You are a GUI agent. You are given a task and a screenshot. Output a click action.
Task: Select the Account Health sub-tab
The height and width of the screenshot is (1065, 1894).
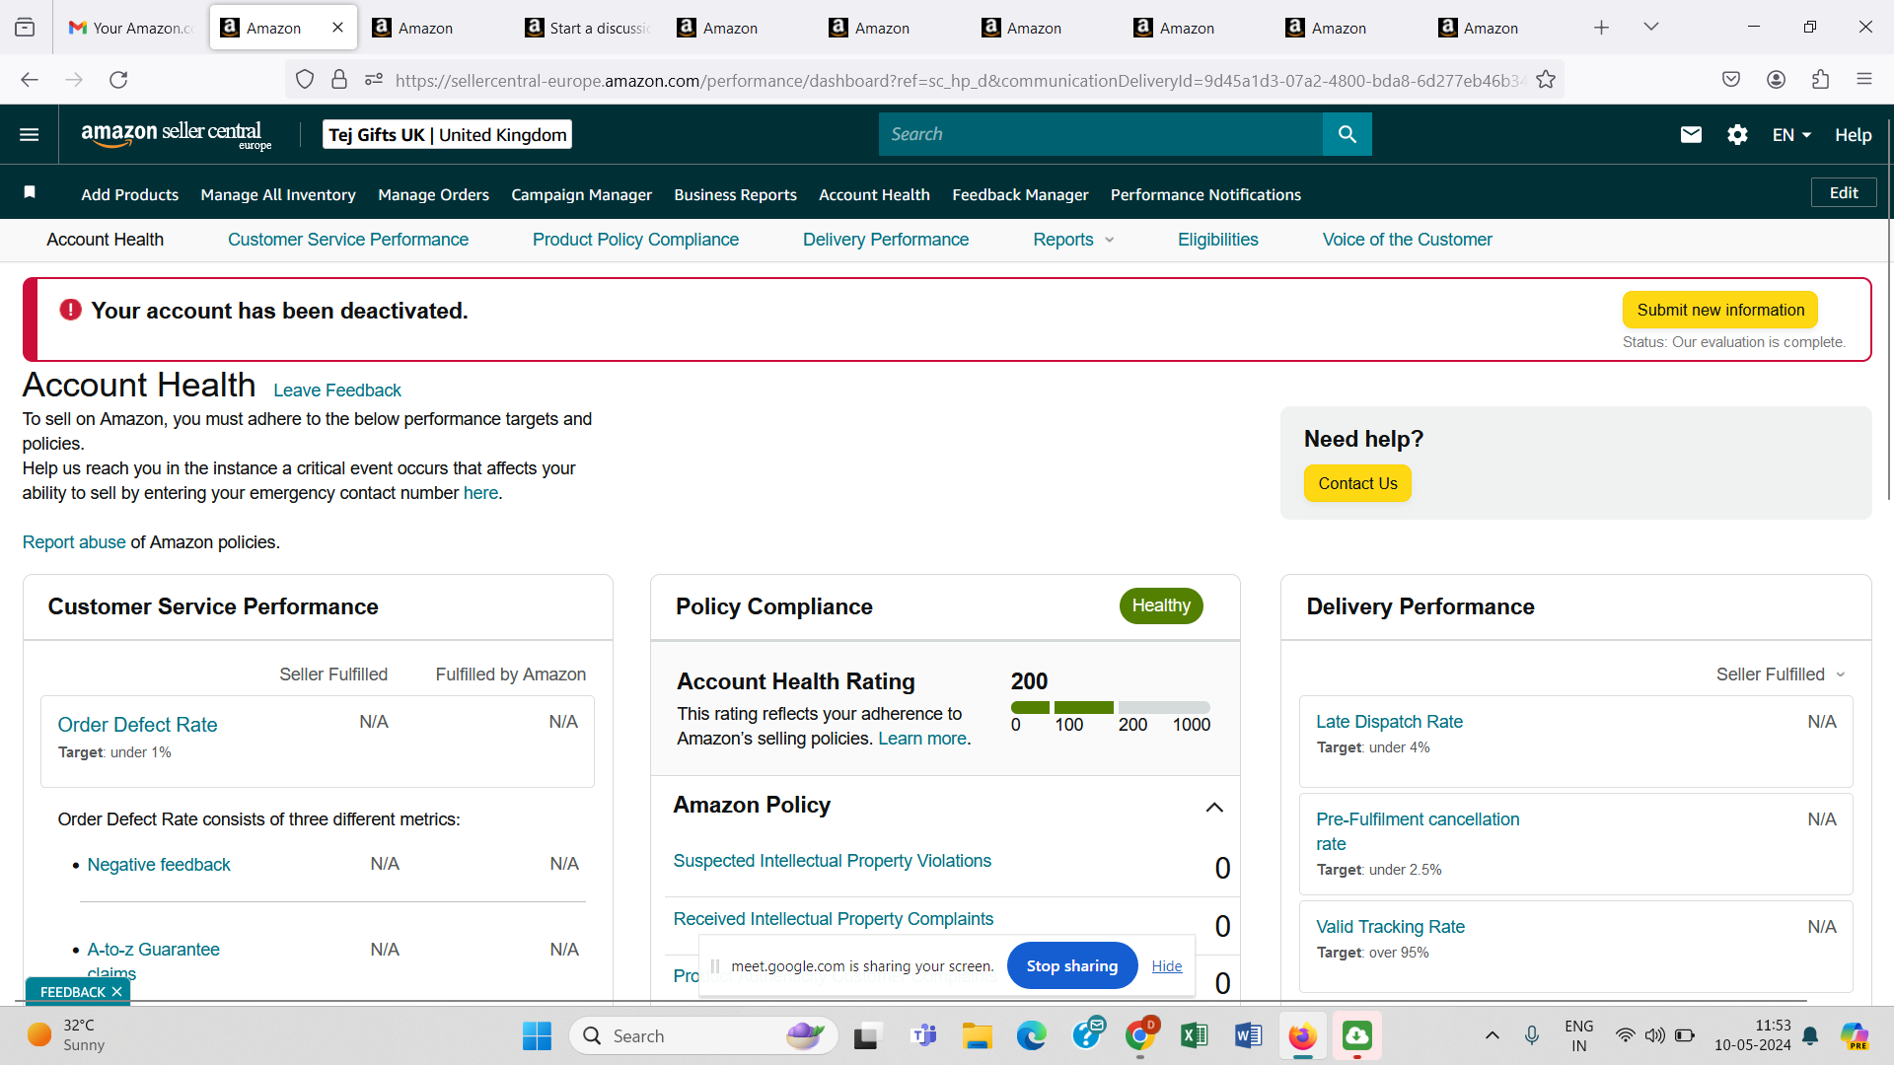tap(106, 240)
